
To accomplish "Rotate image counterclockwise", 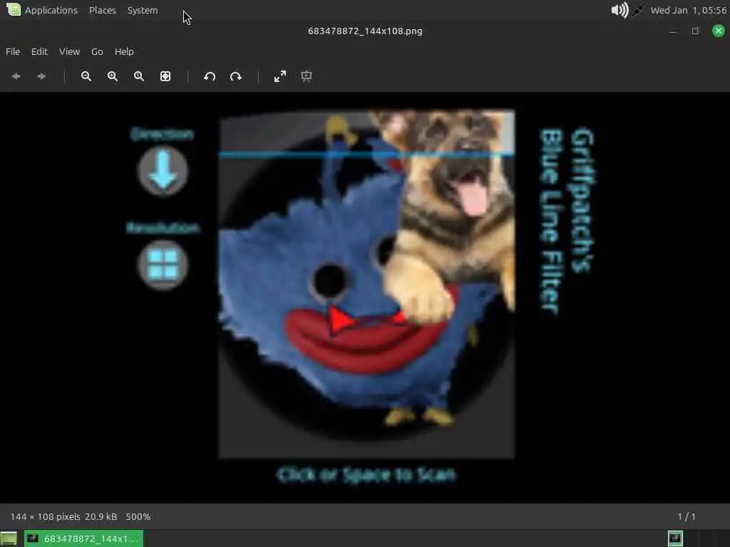I will pyautogui.click(x=210, y=76).
